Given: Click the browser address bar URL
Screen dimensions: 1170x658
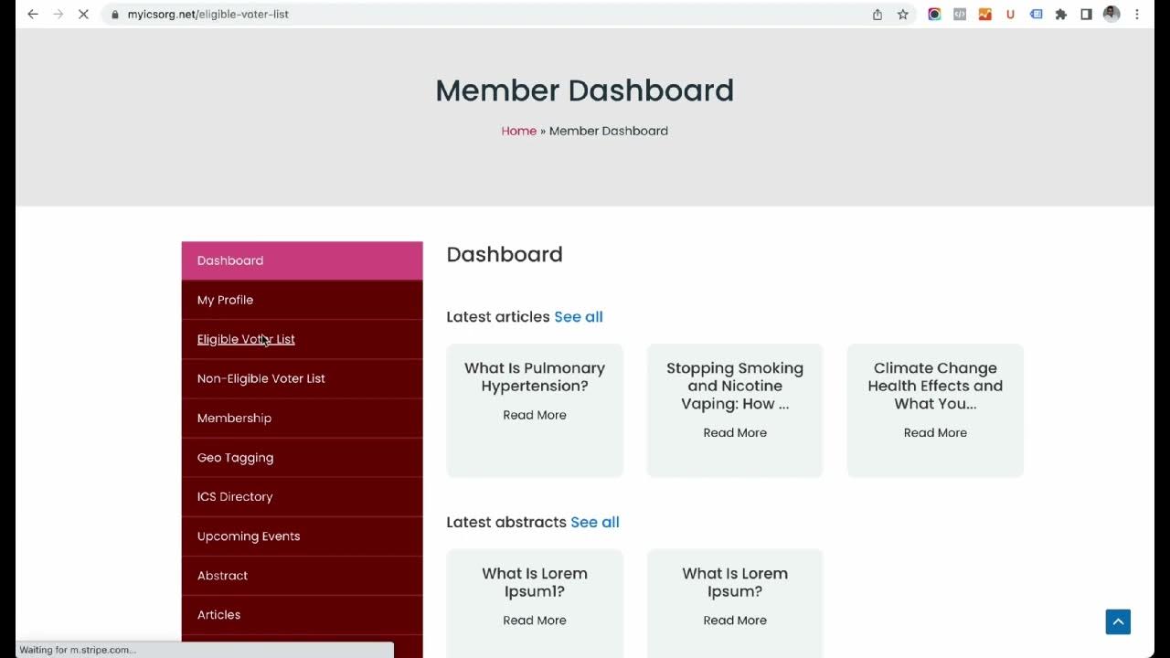Looking at the screenshot, I should click(208, 15).
